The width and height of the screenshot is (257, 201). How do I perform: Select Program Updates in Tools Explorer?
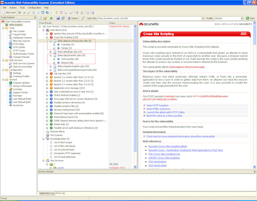pos(21,83)
